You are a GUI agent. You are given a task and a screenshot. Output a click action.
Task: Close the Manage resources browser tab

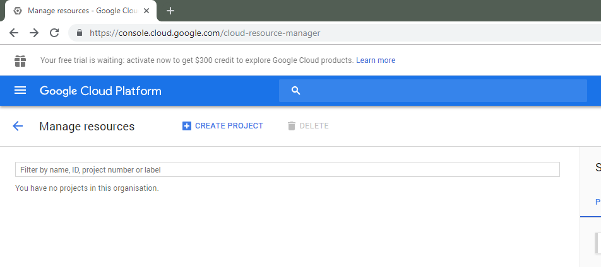pyautogui.click(x=146, y=11)
